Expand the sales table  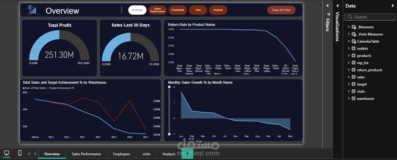(x=348, y=77)
